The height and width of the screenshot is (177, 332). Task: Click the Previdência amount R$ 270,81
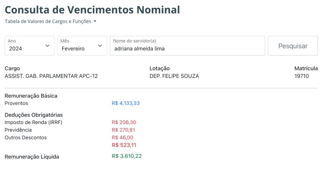coord(123,130)
